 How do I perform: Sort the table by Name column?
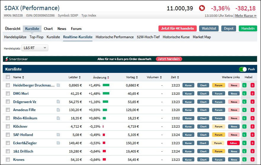19,77
